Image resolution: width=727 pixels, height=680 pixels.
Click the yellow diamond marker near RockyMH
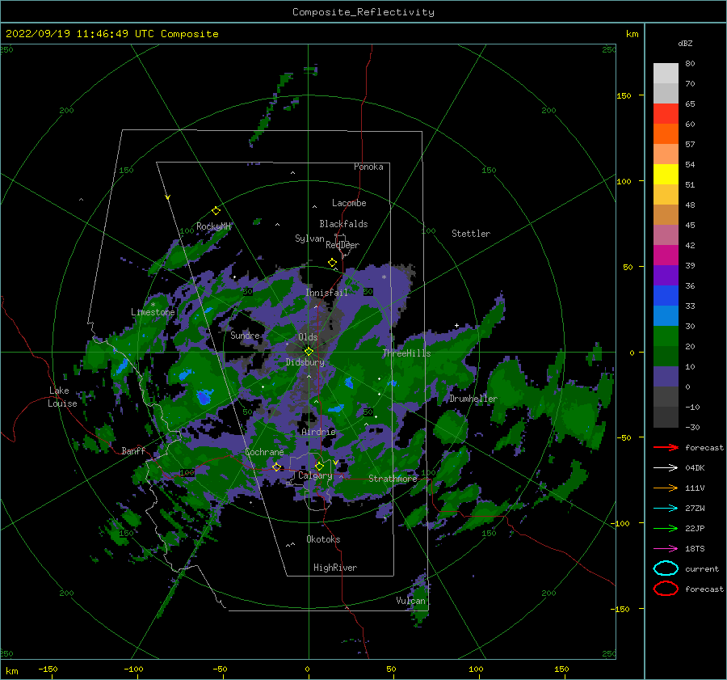pos(216,211)
